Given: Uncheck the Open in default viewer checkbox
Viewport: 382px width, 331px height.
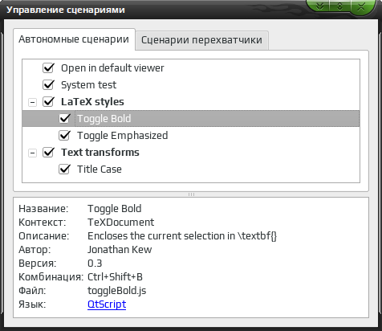Looking at the screenshot, I should (48, 68).
